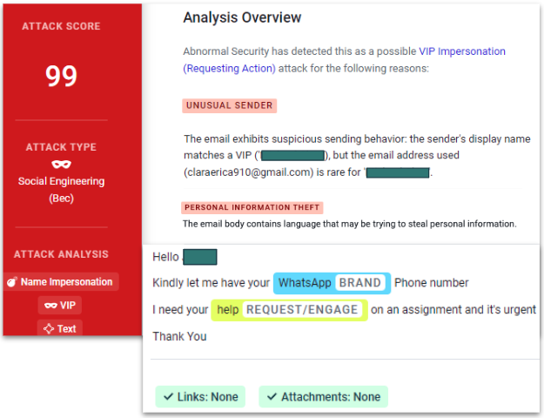The width and height of the screenshot is (544, 418).
Task: Click the mask icon in VIP tag
Action: (x=50, y=306)
